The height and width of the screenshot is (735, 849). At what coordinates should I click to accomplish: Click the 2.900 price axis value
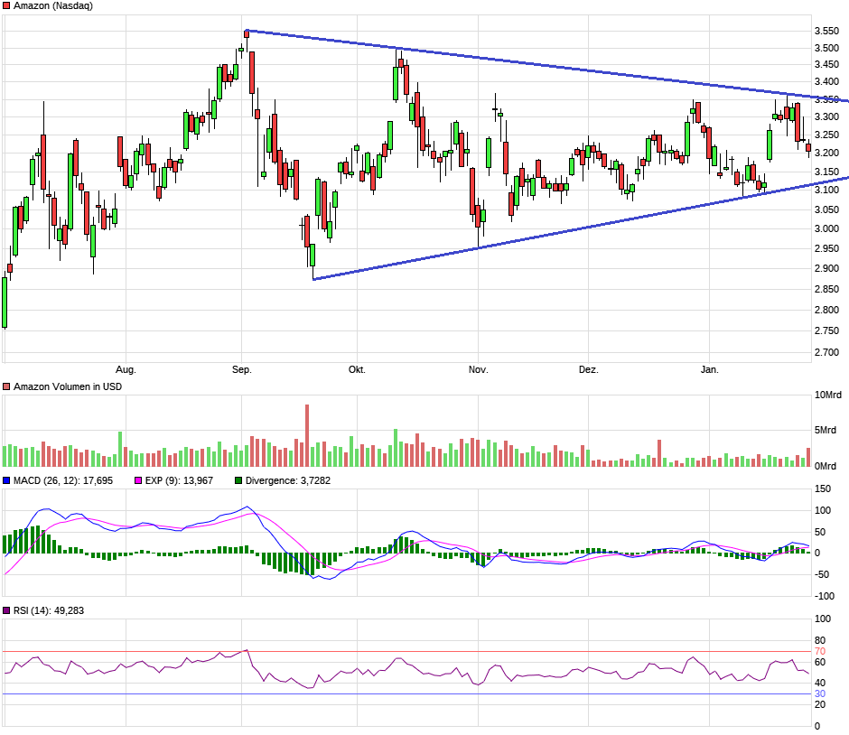coord(826,268)
